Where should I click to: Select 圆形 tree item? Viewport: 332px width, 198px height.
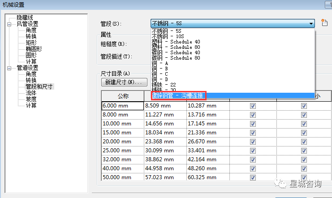(31, 55)
